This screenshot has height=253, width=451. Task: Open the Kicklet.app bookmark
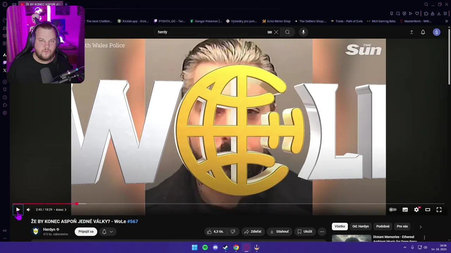point(133,21)
